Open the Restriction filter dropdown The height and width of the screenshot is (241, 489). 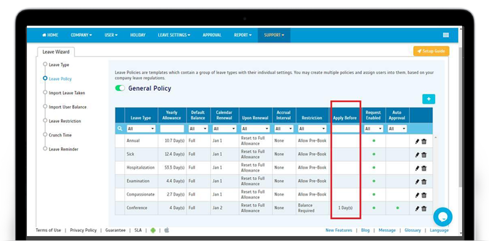pos(312,129)
